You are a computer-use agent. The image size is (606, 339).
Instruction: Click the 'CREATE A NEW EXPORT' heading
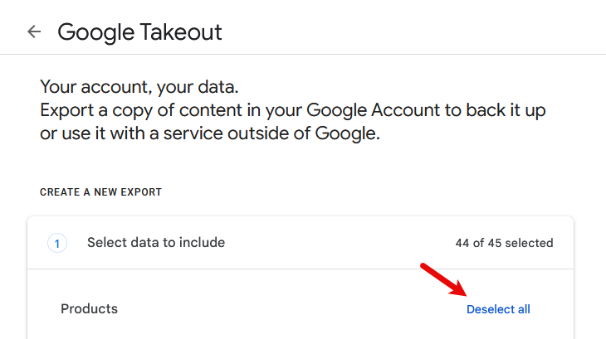[x=100, y=192]
